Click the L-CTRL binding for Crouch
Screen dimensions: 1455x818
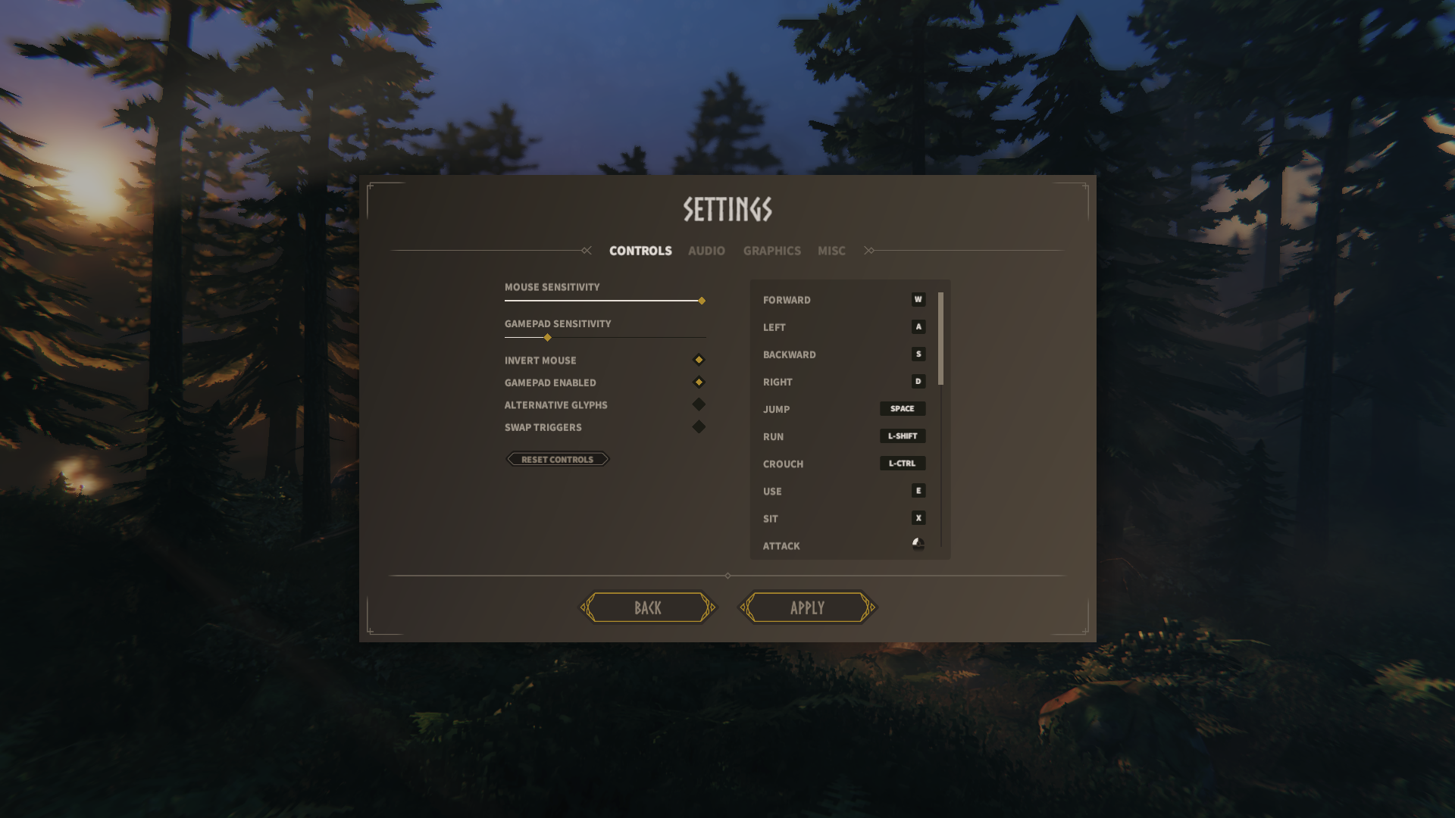903,463
